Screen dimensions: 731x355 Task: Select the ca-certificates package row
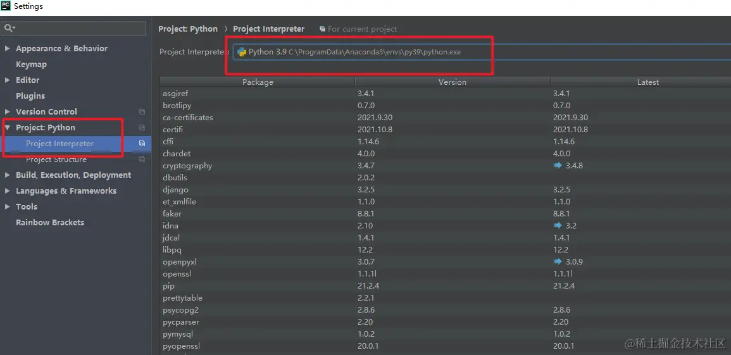445,118
